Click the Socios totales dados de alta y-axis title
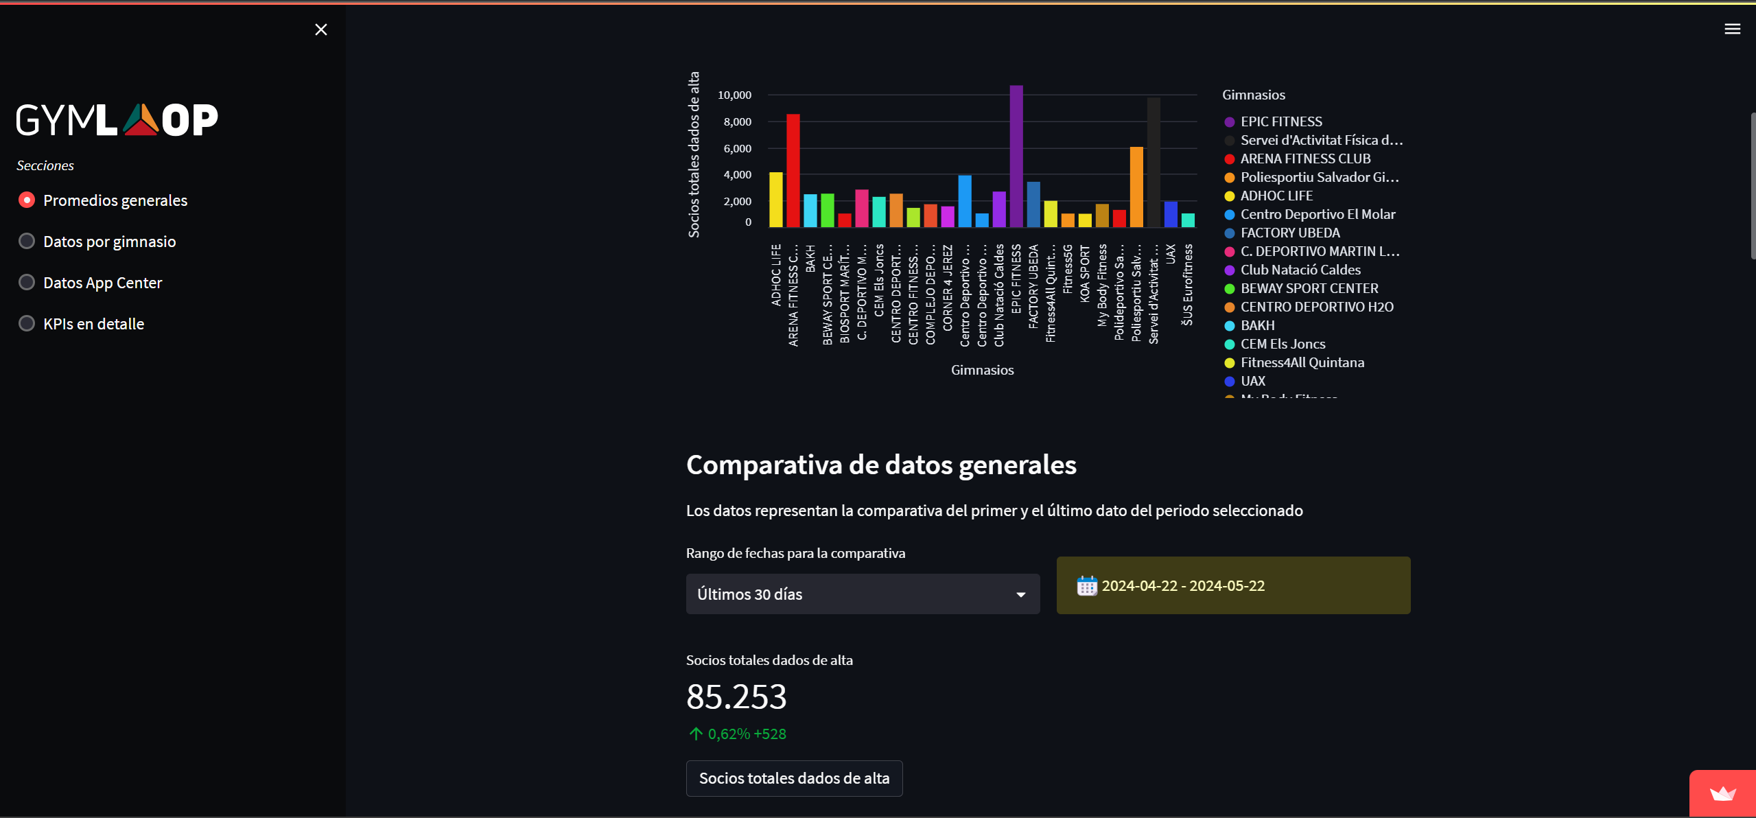 coord(694,154)
